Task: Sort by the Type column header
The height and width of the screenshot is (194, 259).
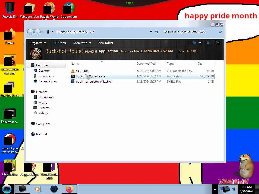Action: [x=180, y=63]
